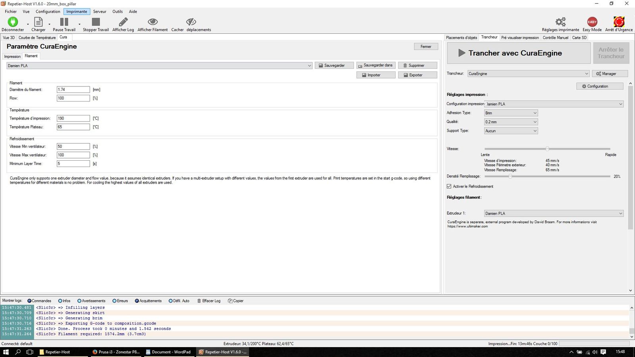Open the Prusa i3 Zonestar browser taskbar item

click(116, 352)
